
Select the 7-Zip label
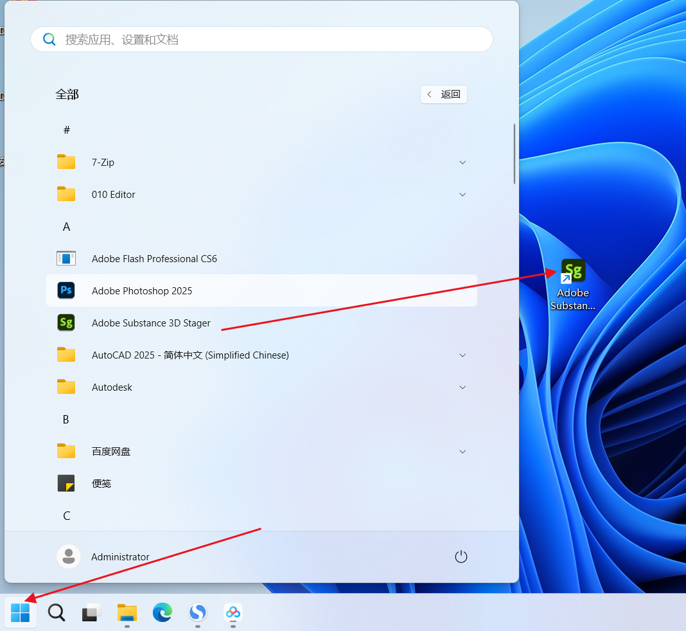(103, 163)
